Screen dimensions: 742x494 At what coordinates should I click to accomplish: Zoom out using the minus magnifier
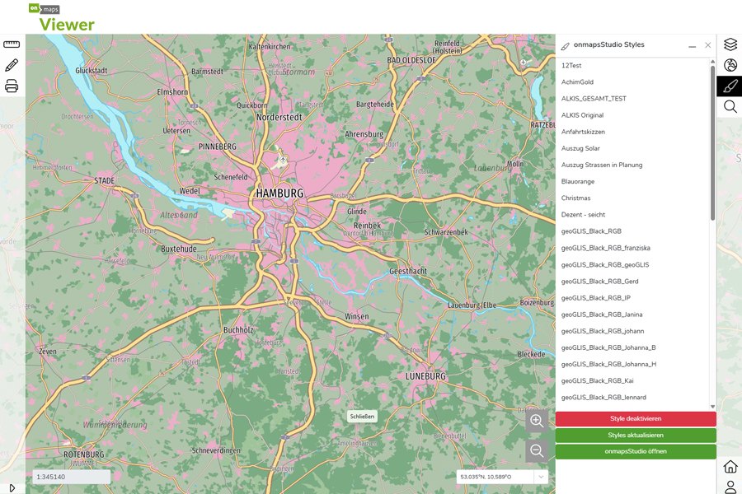pos(537,450)
